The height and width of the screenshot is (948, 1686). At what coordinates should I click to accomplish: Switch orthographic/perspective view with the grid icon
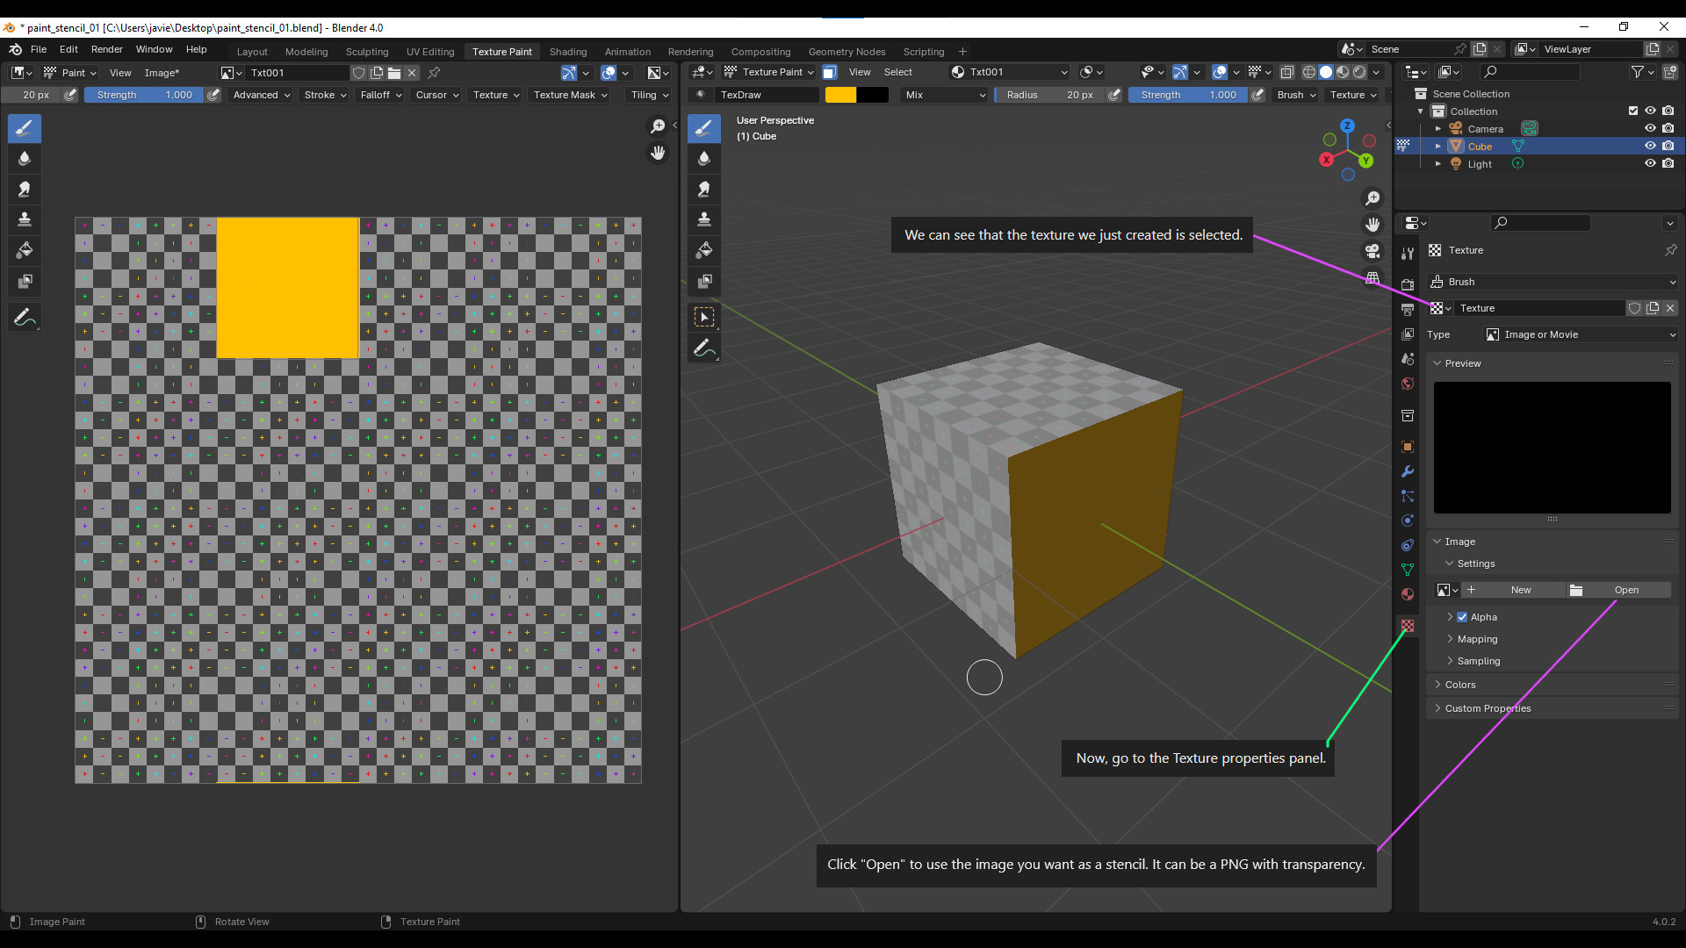point(1373,277)
